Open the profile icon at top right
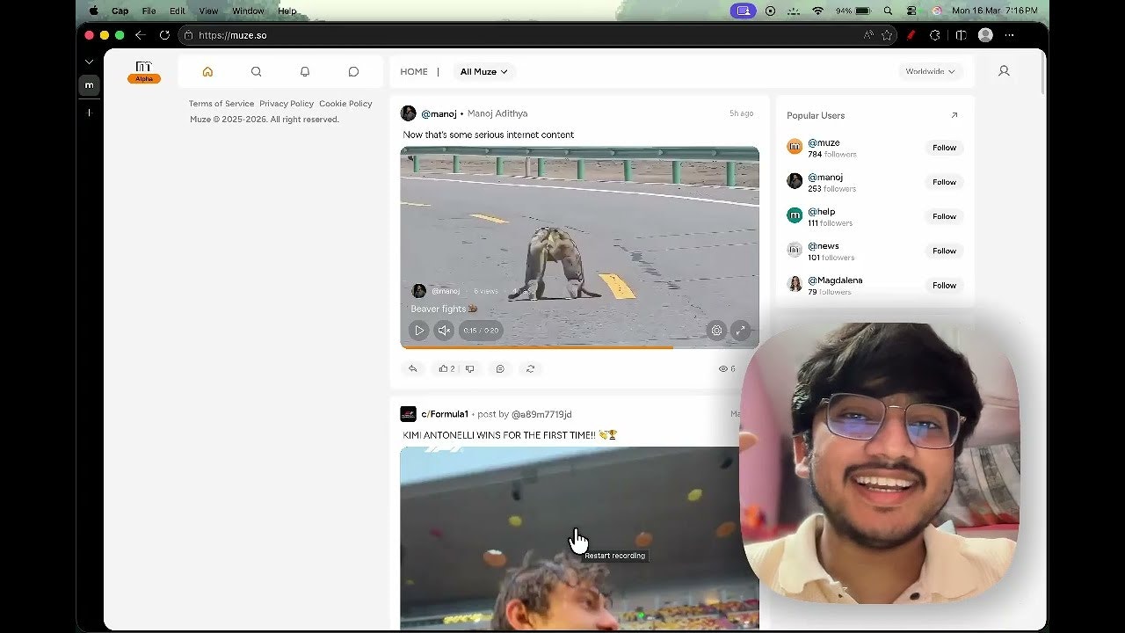Screen dimensions: 1125x633 1004,71
